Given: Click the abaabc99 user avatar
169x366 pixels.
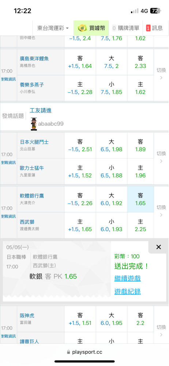Looking at the screenshot, I should coord(34,123).
